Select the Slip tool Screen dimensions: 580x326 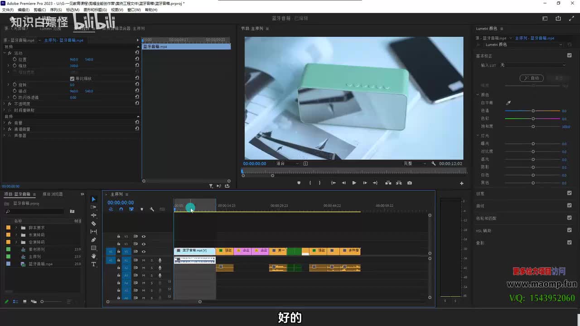point(94,232)
